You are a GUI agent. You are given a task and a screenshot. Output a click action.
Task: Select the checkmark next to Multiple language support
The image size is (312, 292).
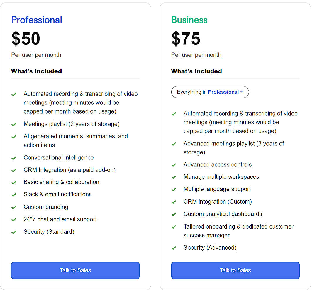pos(174,190)
